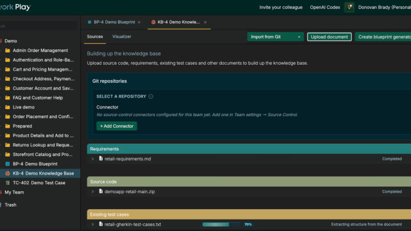The width and height of the screenshot is (411, 231).
Task: Click the Order Placement and Confi... folder icon
Action: (x=8, y=116)
